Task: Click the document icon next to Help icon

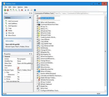Action: point(31,10)
